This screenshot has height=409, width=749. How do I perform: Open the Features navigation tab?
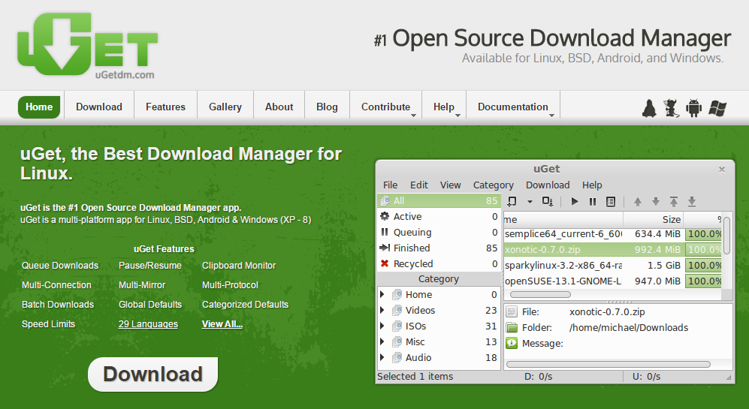165,107
